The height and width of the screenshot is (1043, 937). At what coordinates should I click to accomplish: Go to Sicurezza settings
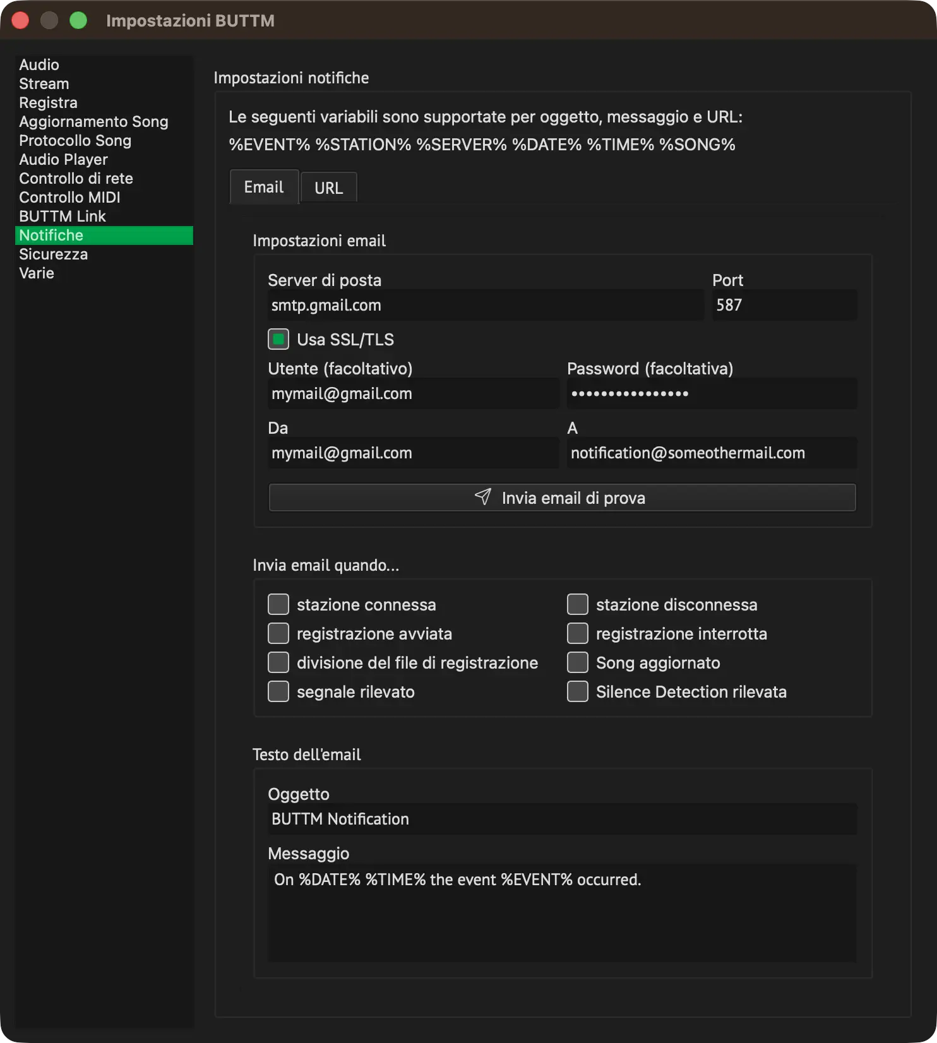pos(104,254)
